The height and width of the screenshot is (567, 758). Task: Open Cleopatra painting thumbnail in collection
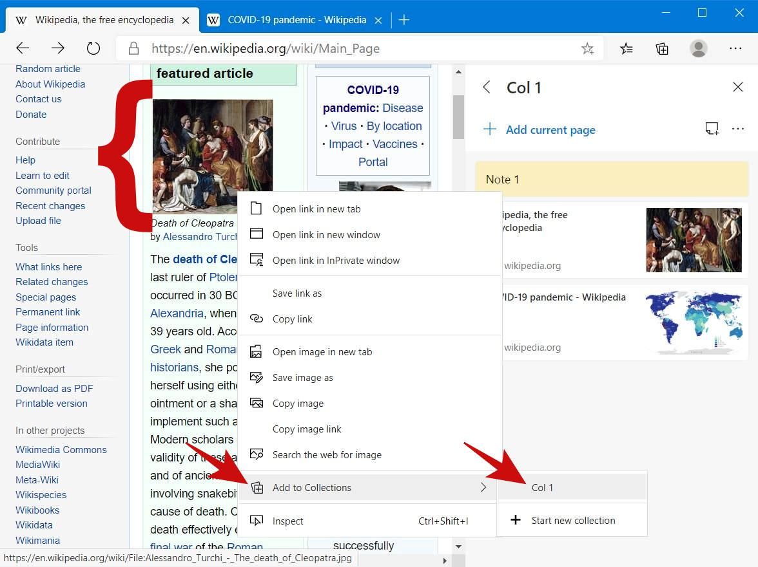(694, 240)
